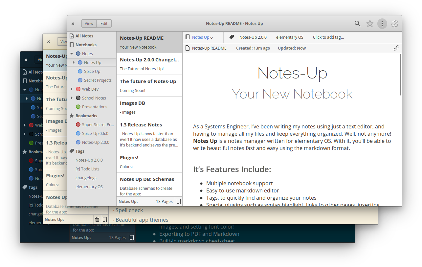This screenshot has height=267, width=422.
Task: Collapse the Notes notebook in front sidebar
Action: click(x=72, y=54)
